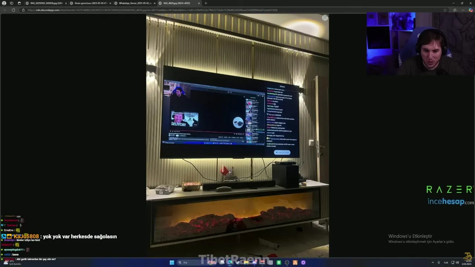Click the displayed IMG_4820 photo
This screenshot has width=475, height=267.
(x=237, y=135)
